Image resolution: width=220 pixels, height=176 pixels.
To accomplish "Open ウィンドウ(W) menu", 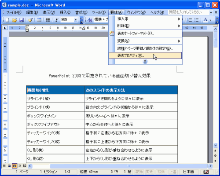I will pos(136,13).
